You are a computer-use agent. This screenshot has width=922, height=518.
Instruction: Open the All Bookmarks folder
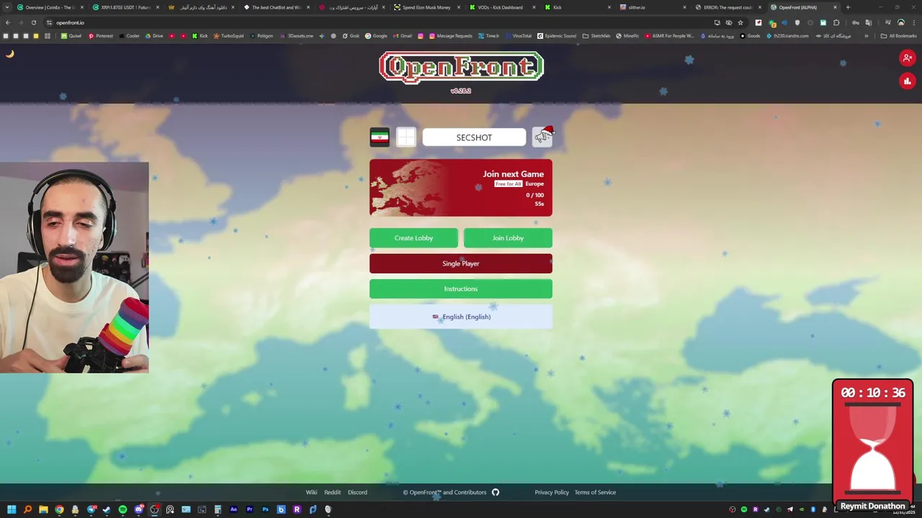point(898,35)
